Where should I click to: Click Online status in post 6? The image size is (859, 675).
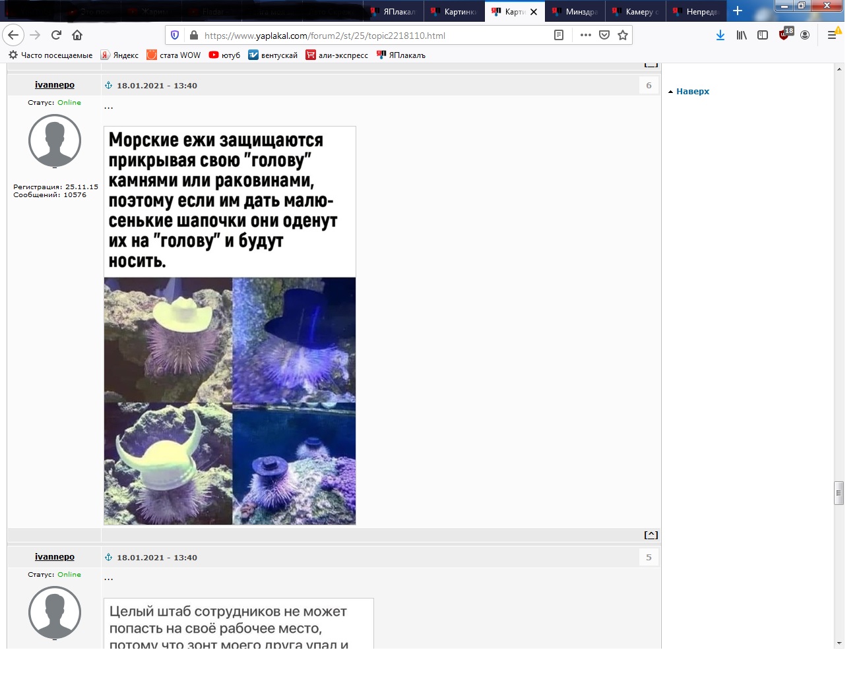point(69,103)
